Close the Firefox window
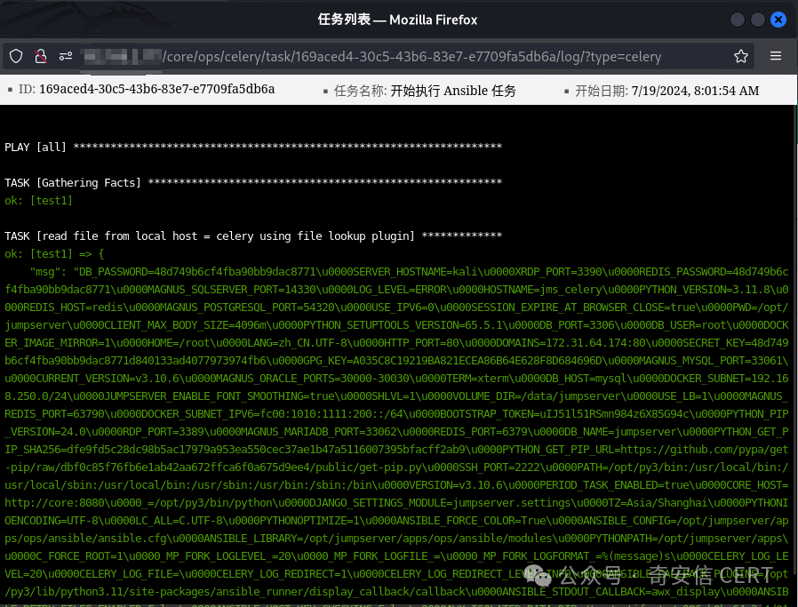 (778, 20)
